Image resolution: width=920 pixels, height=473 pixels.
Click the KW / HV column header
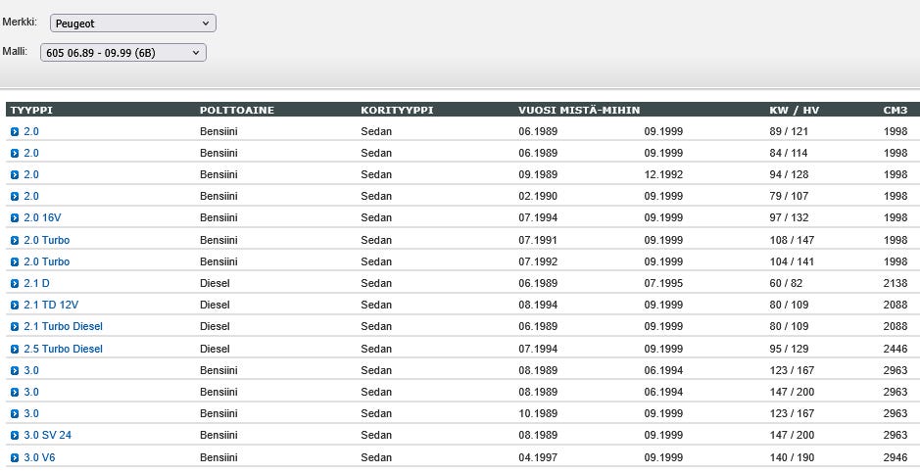pyautogui.click(x=794, y=110)
